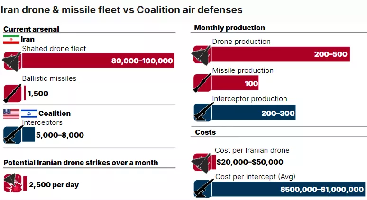Click the drone production icon
367x200 pixels.
click(202, 54)
